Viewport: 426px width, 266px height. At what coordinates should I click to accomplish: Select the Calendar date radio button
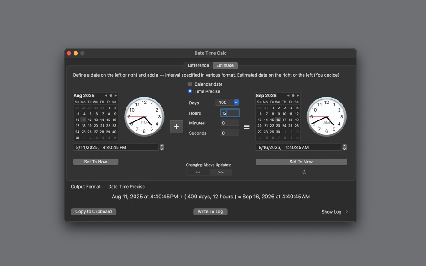[190, 84]
